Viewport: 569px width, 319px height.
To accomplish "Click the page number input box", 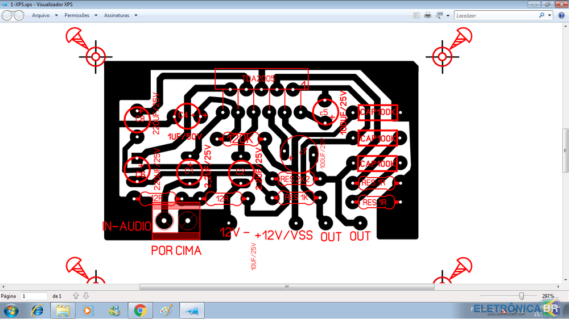I will click(x=34, y=296).
